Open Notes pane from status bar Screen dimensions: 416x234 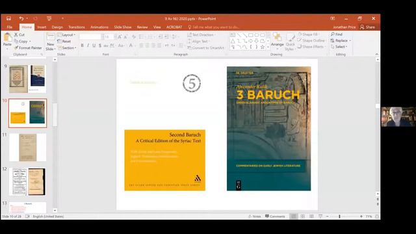click(x=254, y=216)
